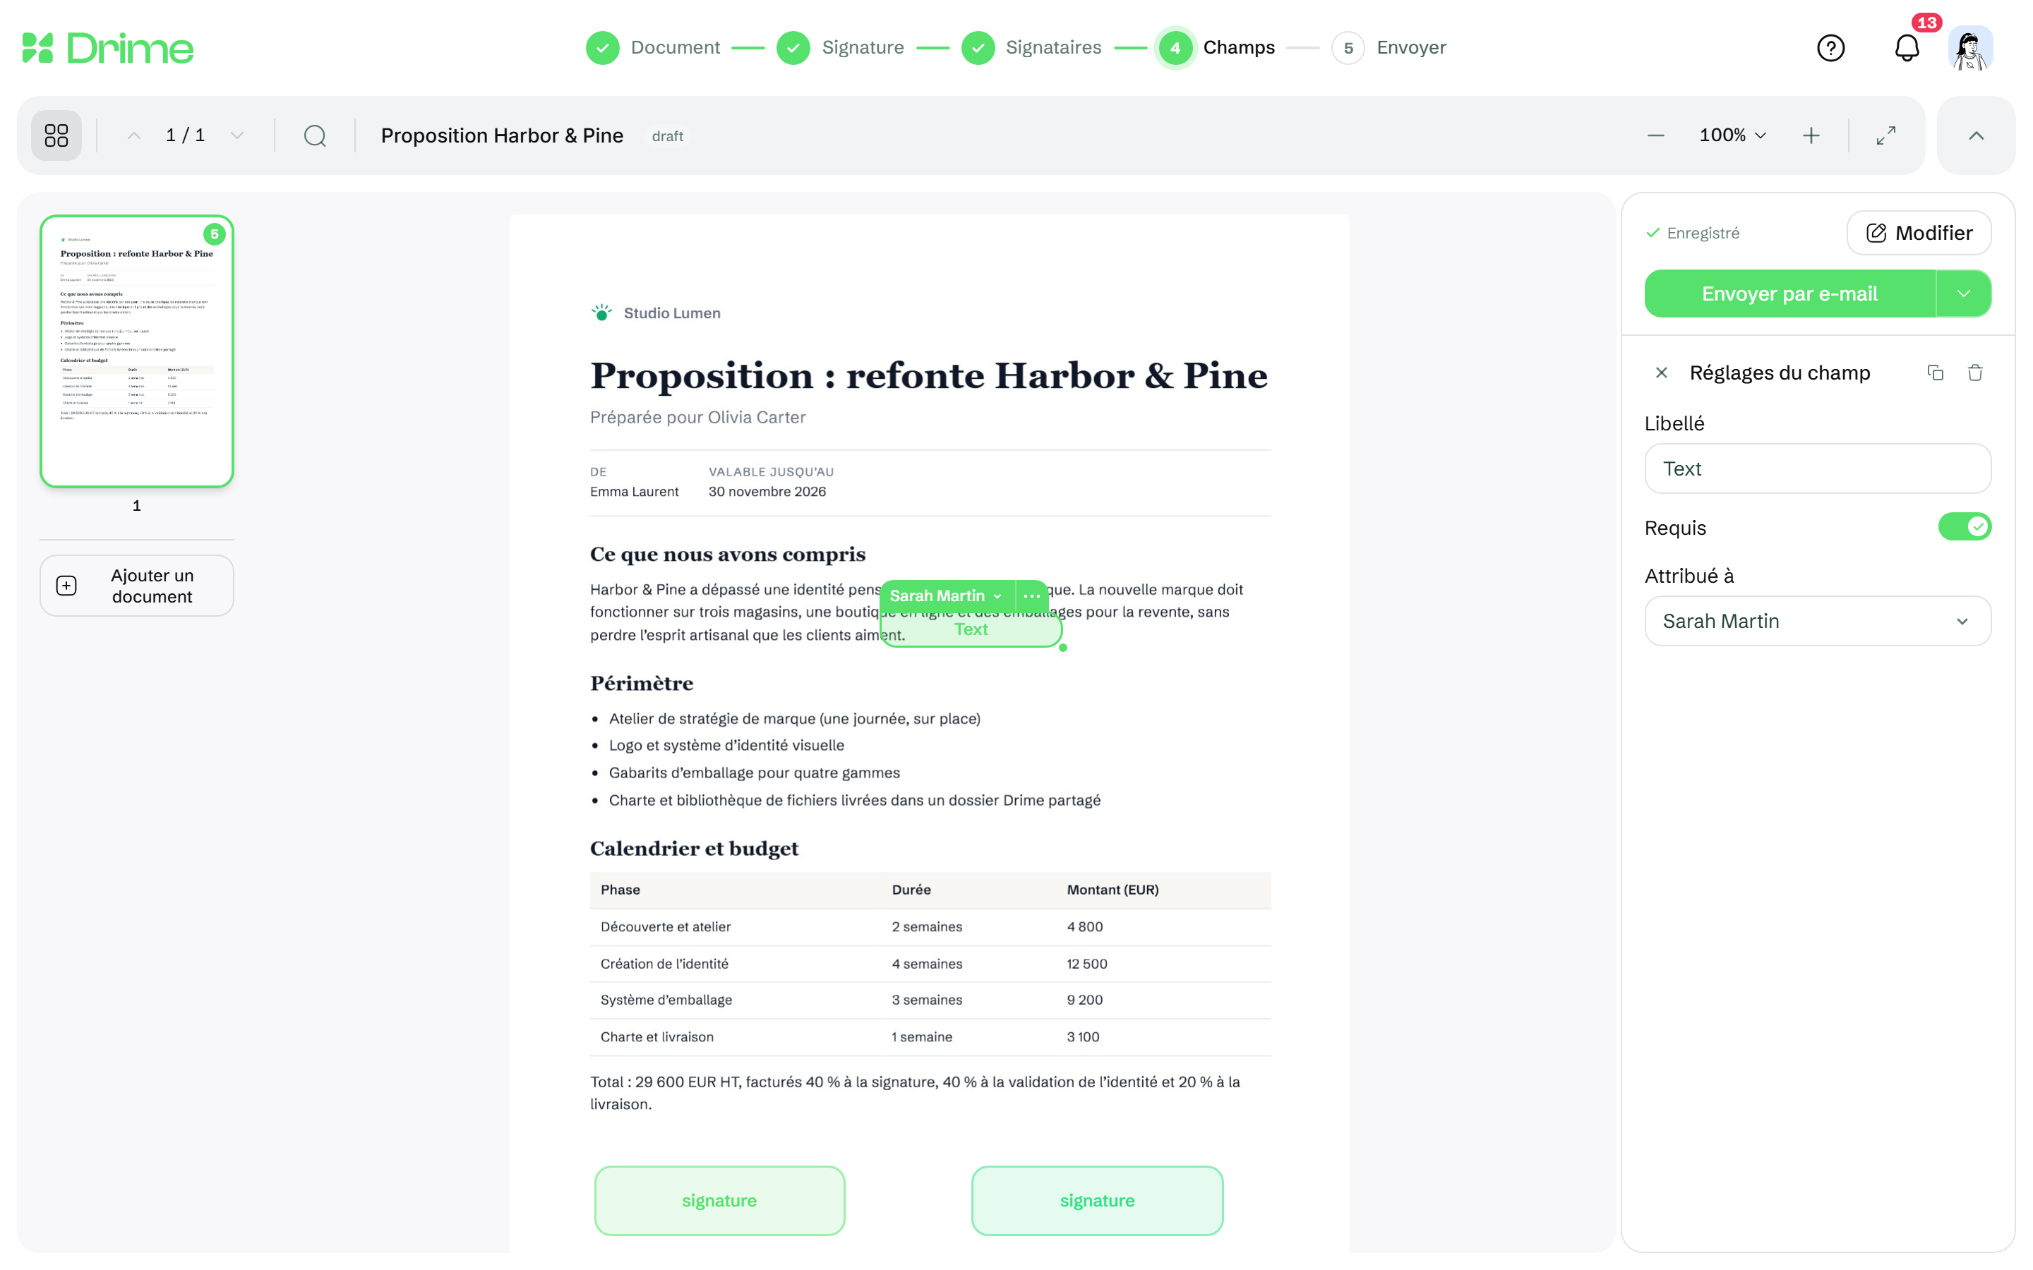Zoom in with the plus icon
The height and width of the screenshot is (1270, 2033).
[1811, 135]
